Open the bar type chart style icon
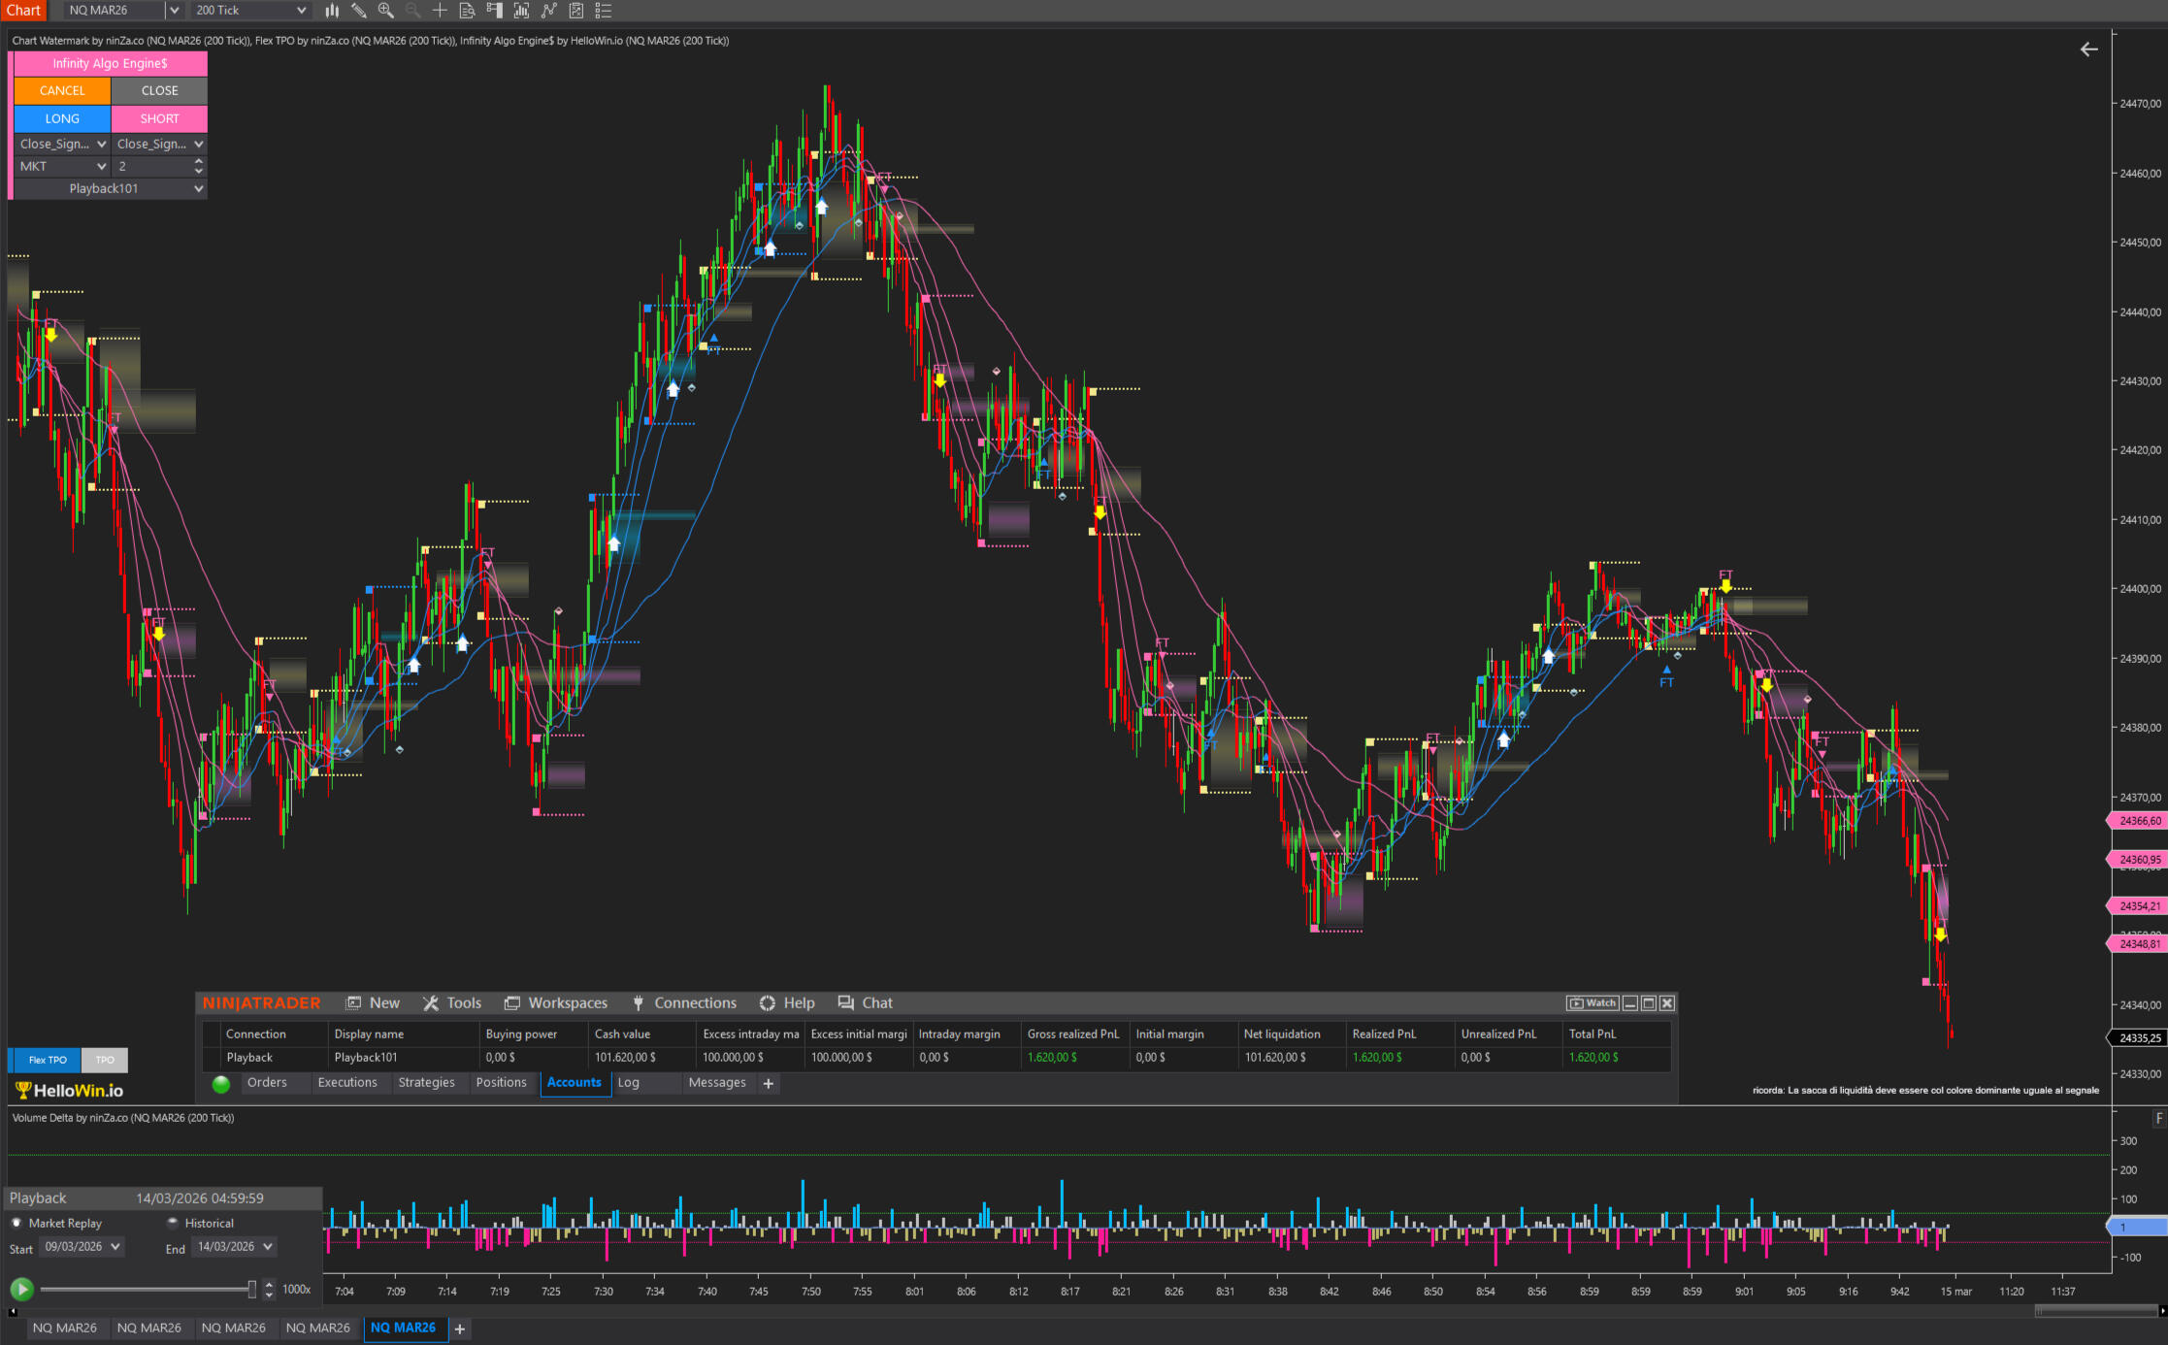2168x1345 pixels. (x=332, y=11)
